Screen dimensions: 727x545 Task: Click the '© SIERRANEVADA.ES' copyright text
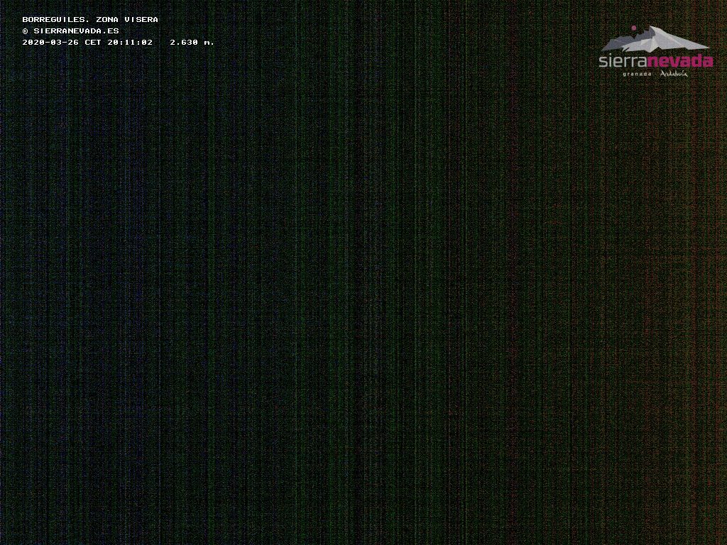coord(70,31)
